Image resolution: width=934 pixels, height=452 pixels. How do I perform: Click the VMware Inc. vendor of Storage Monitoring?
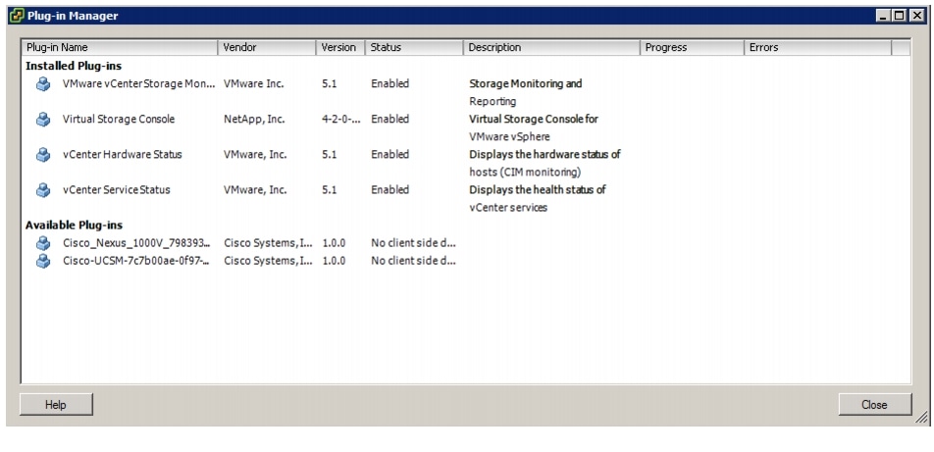click(254, 84)
